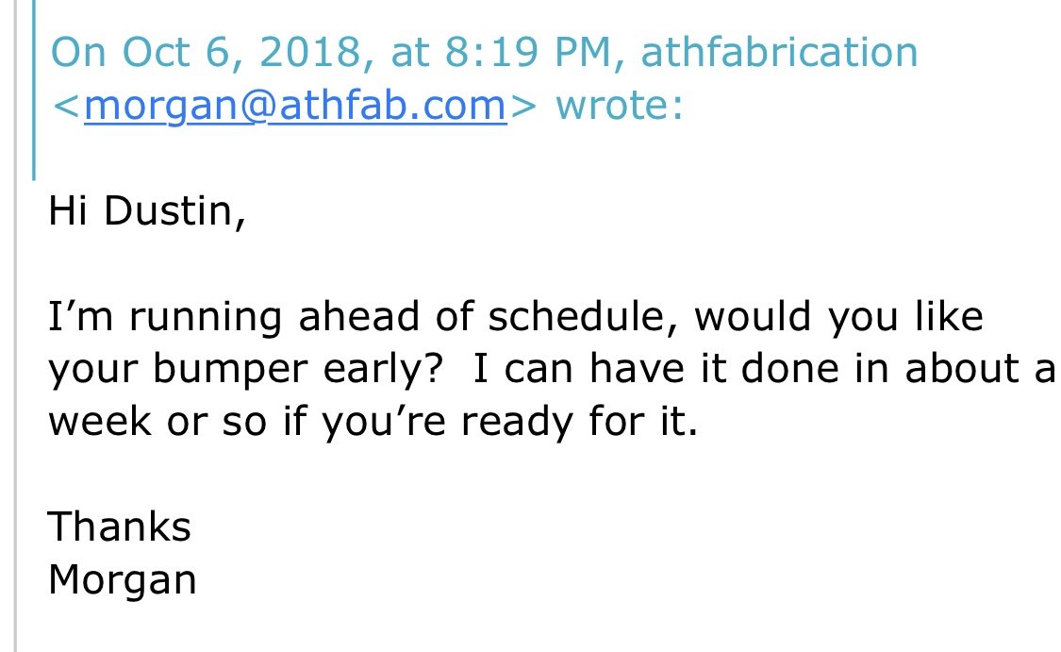Click the words 'ready for it.'
The height and width of the screenshot is (652, 1061).
tap(579, 422)
